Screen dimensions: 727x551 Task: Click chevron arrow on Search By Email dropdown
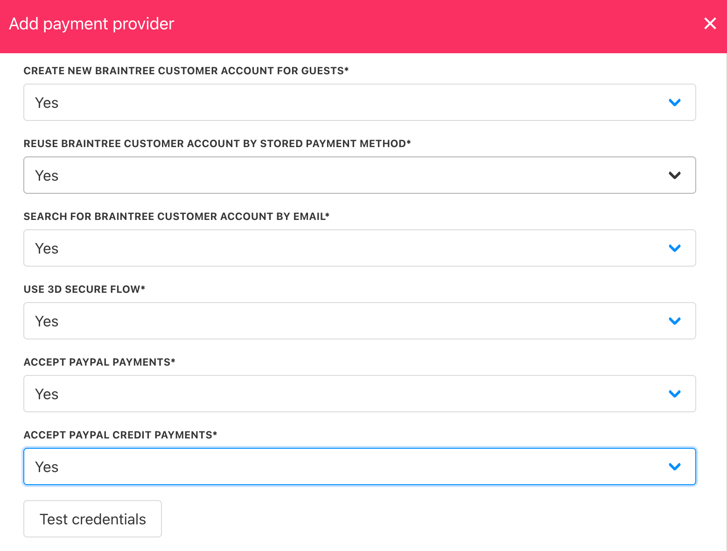pos(675,248)
